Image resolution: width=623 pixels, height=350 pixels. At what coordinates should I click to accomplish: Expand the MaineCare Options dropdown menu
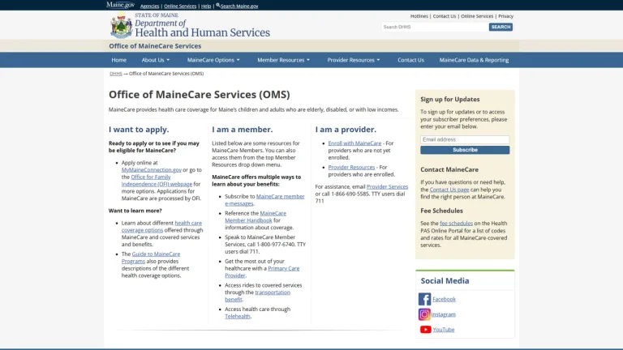coord(213,60)
